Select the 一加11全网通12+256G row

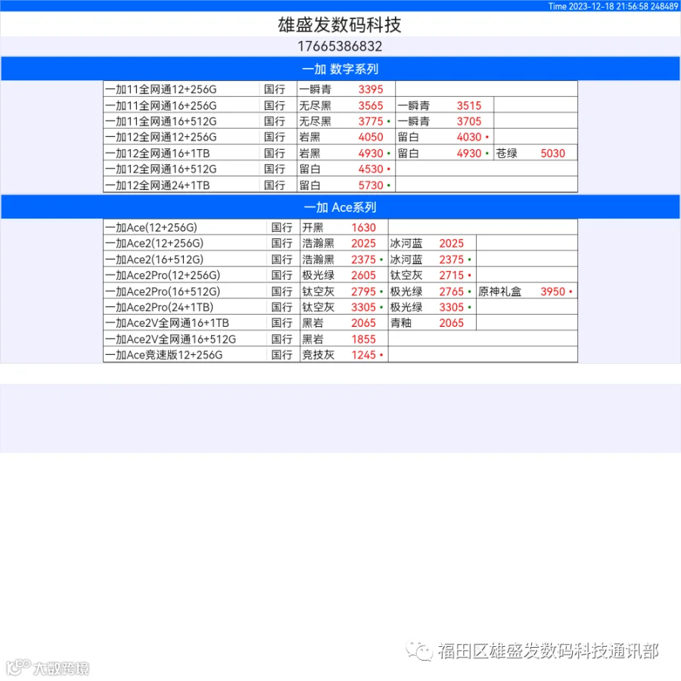[x=340, y=89]
